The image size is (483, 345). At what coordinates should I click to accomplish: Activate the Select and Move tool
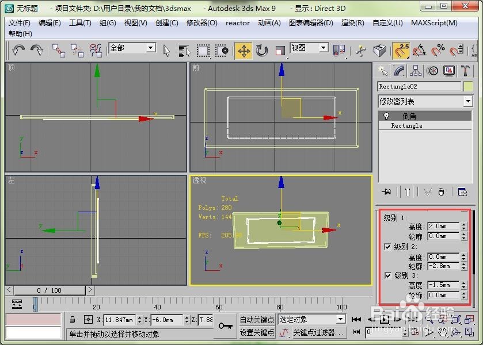[244, 51]
